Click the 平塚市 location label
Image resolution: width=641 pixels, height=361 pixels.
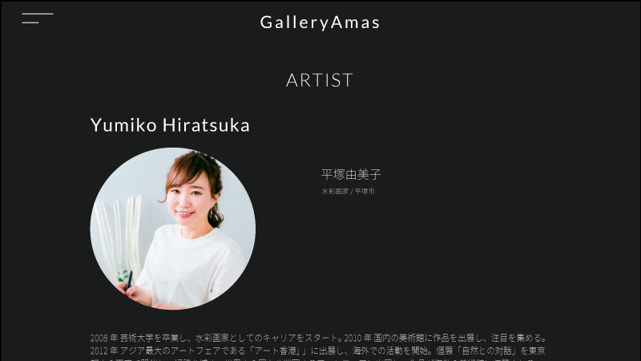(365, 191)
